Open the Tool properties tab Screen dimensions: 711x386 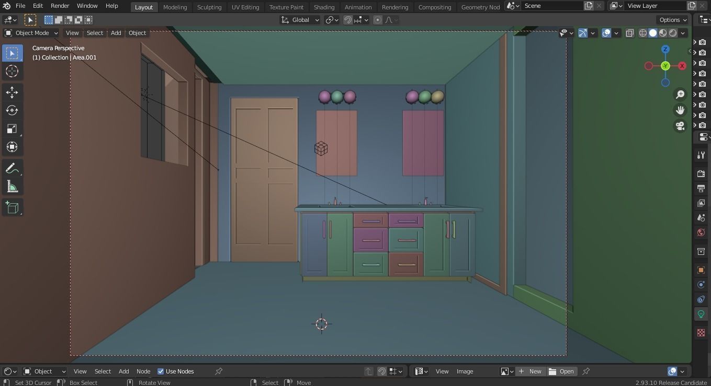(702, 155)
